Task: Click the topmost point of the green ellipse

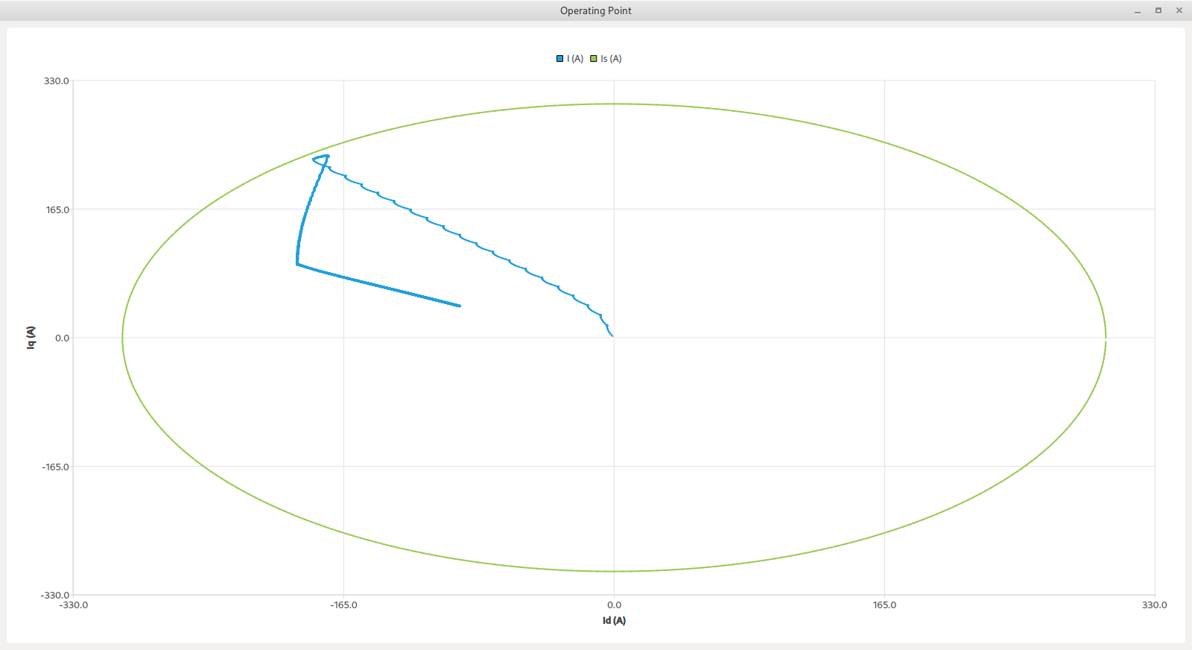Action: (x=614, y=104)
